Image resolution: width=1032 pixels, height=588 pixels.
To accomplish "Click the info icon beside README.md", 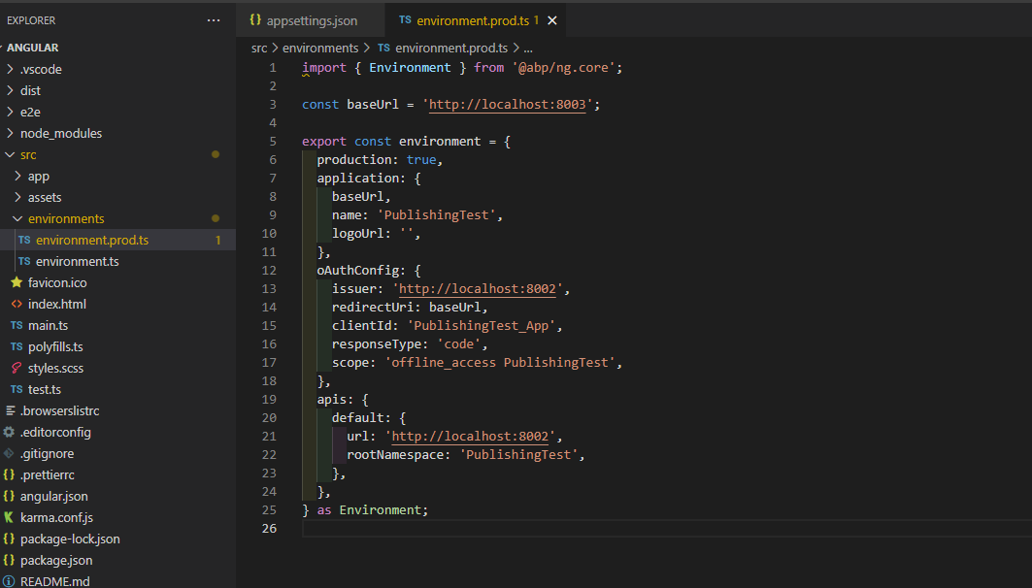I will (9, 581).
